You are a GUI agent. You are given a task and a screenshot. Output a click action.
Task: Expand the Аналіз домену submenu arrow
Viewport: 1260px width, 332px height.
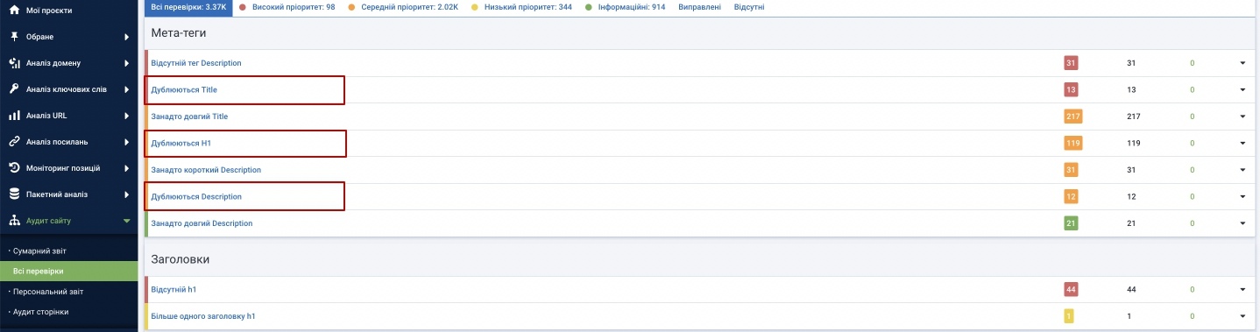coord(127,63)
